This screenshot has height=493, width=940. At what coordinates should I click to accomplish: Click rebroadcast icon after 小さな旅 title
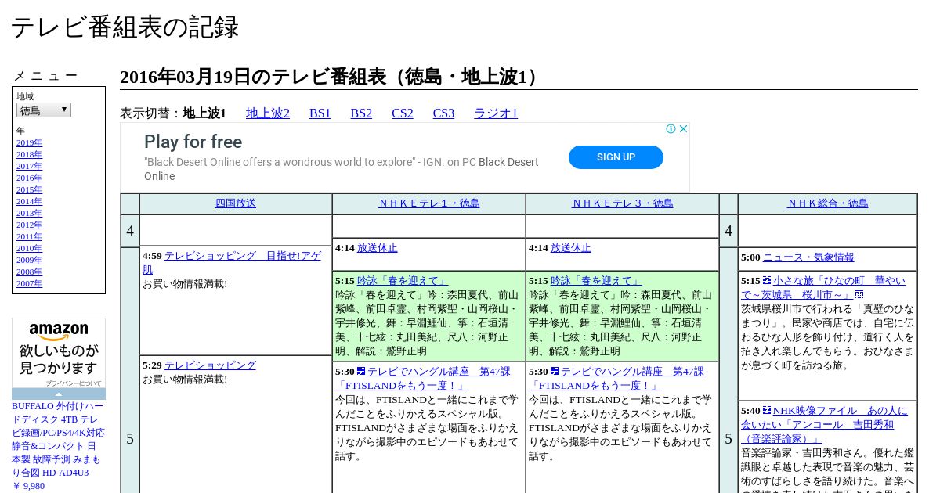tap(859, 295)
